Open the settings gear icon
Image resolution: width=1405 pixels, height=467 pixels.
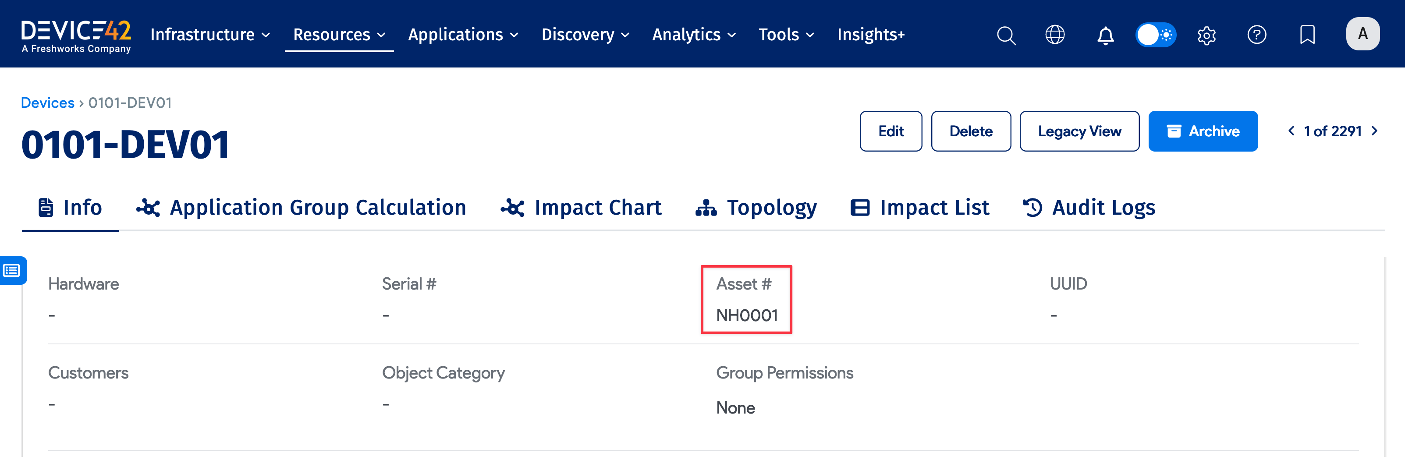1206,34
